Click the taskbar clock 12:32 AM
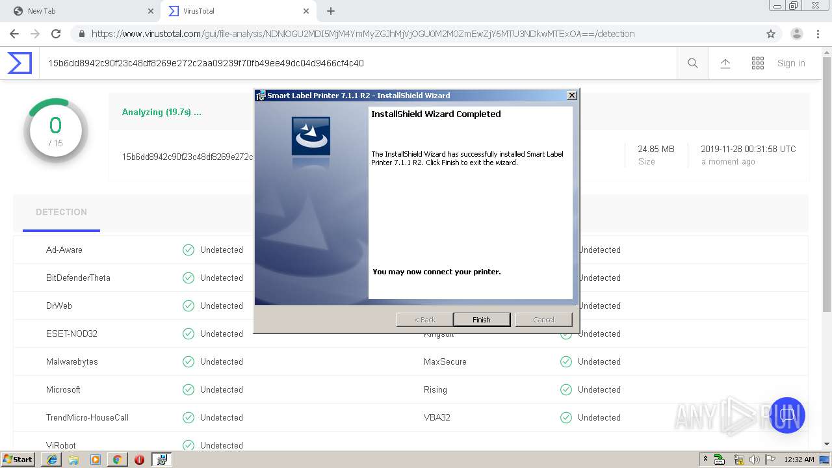This screenshot has width=832, height=468. click(799, 460)
